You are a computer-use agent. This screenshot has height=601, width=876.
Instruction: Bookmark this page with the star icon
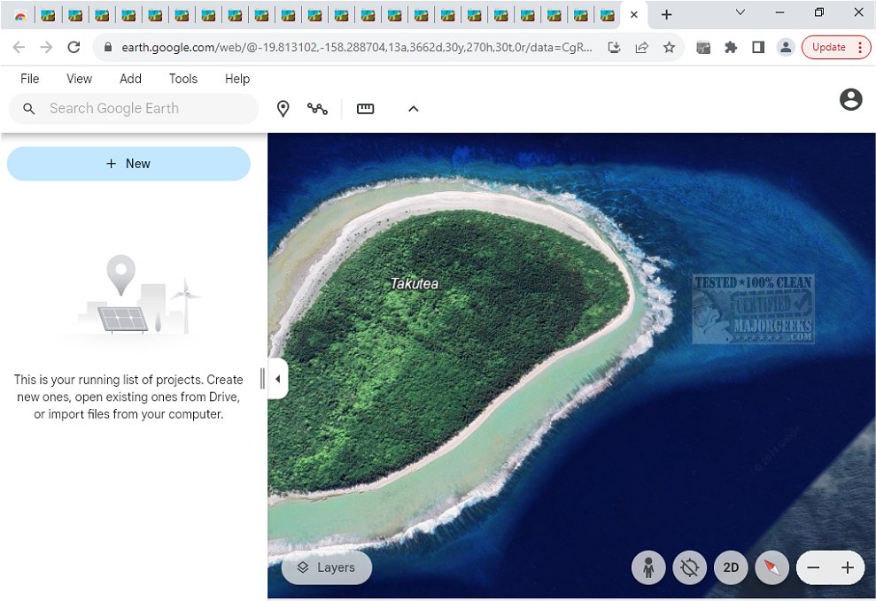[x=669, y=48]
